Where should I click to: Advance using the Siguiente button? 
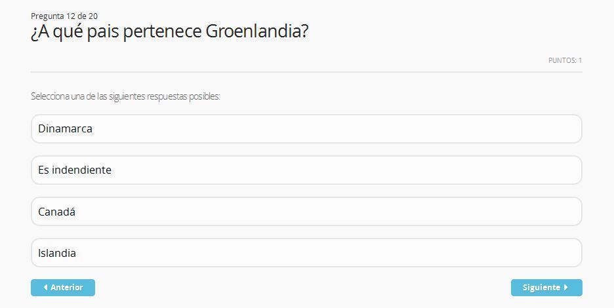[546, 288]
